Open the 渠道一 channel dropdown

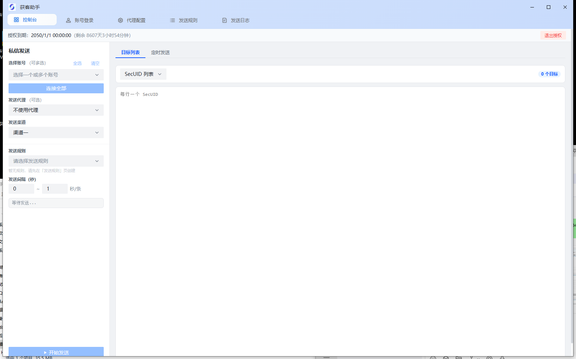(56, 132)
